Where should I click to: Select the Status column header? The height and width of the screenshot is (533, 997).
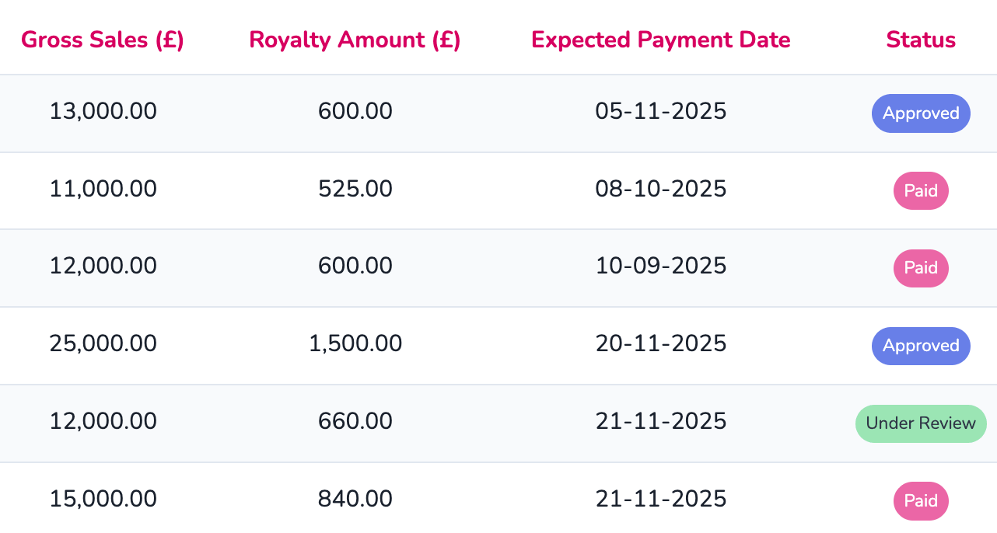pyautogui.click(x=921, y=40)
